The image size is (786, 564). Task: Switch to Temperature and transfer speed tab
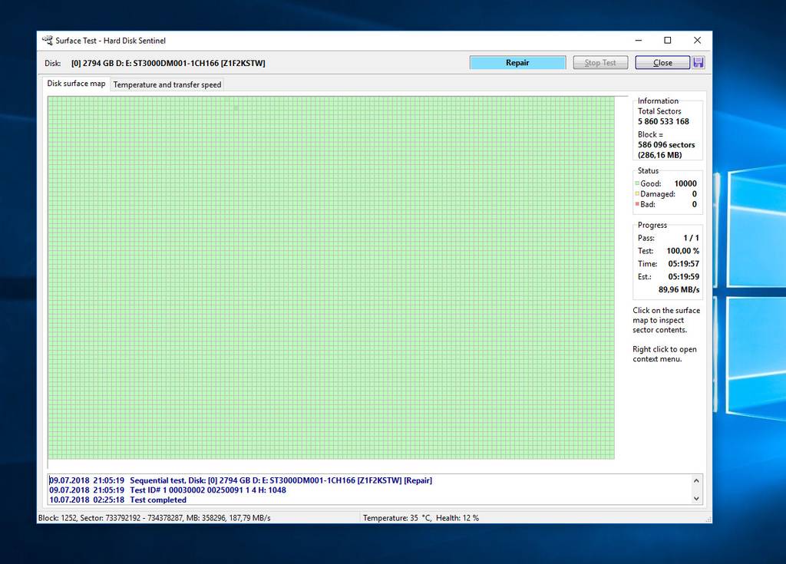(x=167, y=84)
